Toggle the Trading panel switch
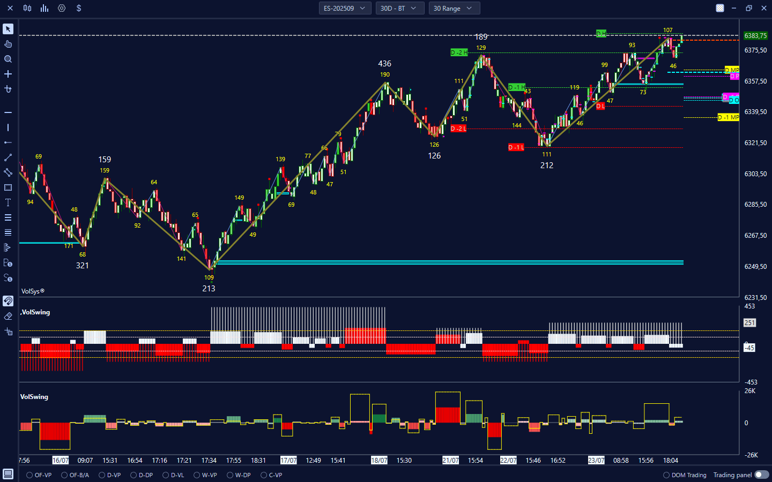The height and width of the screenshot is (482, 772). tap(761, 475)
